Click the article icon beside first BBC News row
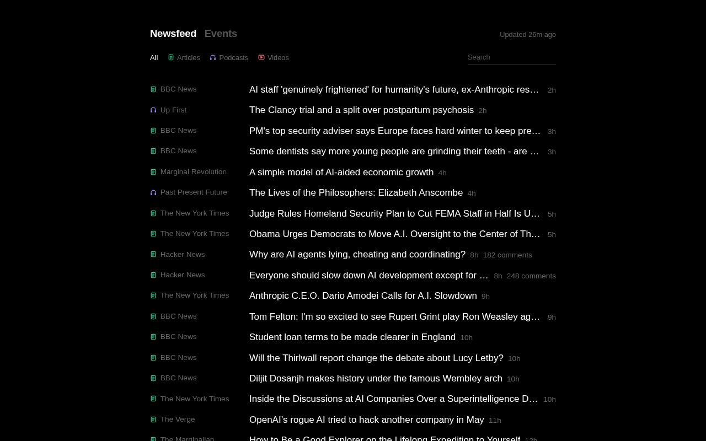Screen dimensions: 706x441 point(153,89)
